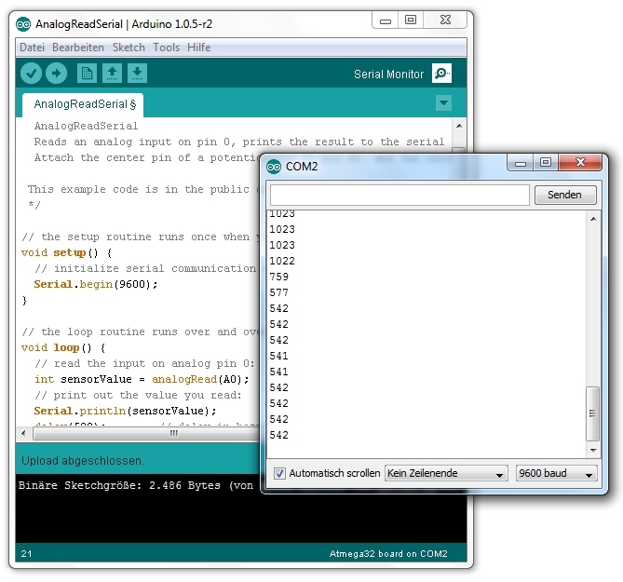Toggle Automatisch scrollen checkbox
The image size is (623, 582).
(279, 473)
